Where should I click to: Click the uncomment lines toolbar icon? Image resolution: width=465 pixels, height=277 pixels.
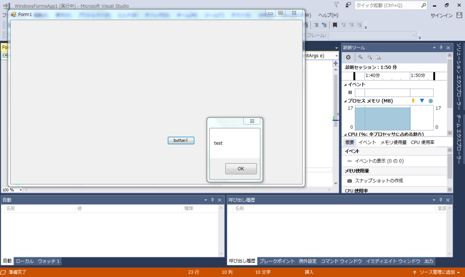(x=324, y=25)
